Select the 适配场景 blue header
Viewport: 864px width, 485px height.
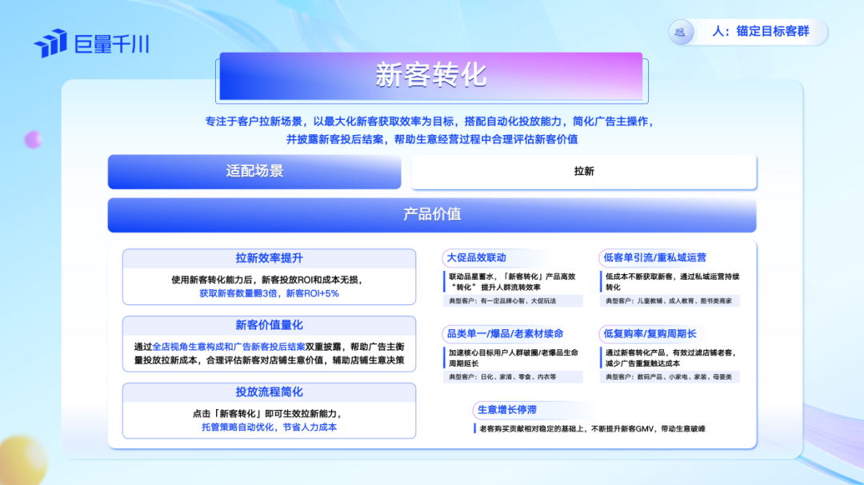tap(254, 171)
